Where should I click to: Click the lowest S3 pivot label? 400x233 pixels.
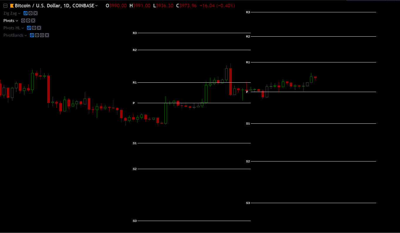point(135,221)
